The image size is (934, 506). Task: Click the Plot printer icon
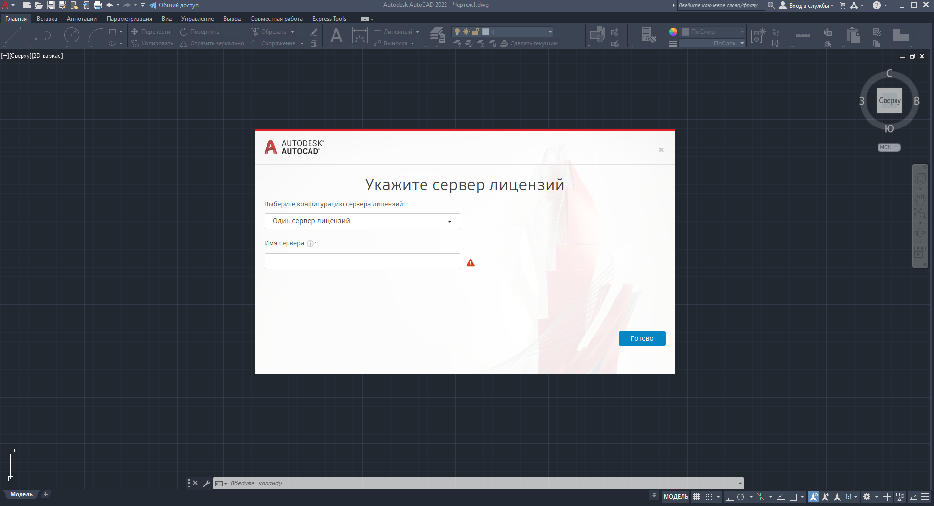coord(98,5)
